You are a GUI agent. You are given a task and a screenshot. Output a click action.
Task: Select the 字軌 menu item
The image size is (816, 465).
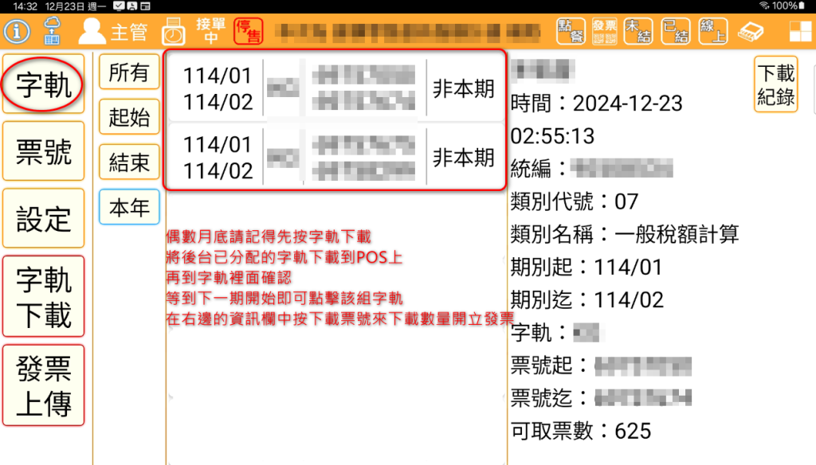pos(43,84)
